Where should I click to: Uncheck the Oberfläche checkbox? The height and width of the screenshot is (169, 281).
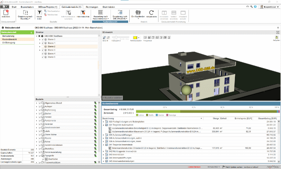tap(43, 159)
